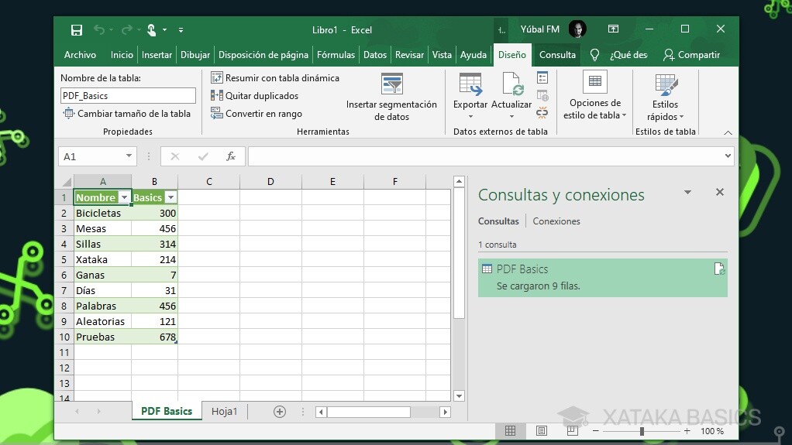Click the ribbon display options icon
Image resolution: width=792 pixels, height=445 pixels.
(613, 29)
